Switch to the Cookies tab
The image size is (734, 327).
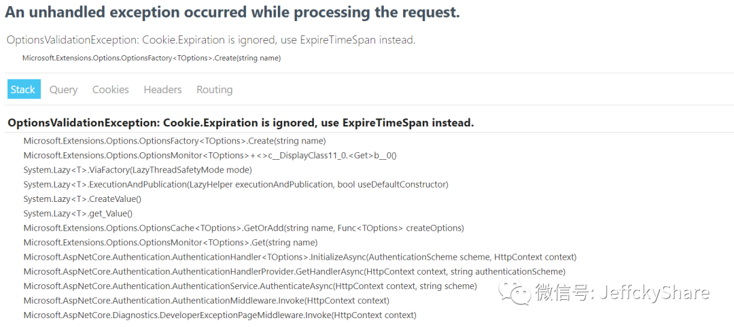click(x=111, y=90)
